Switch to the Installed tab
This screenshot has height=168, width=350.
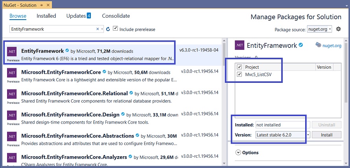pyautogui.click(x=46, y=16)
